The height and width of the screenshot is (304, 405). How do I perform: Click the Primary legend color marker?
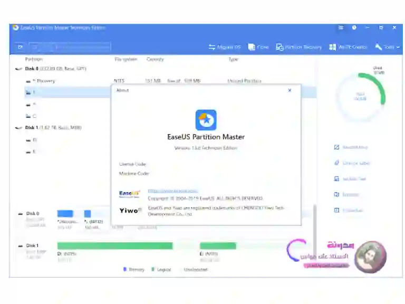(125, 269)
